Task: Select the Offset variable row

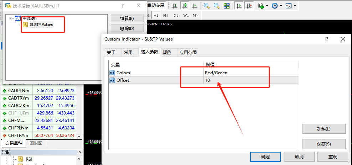Action: [x=204, y=80]
